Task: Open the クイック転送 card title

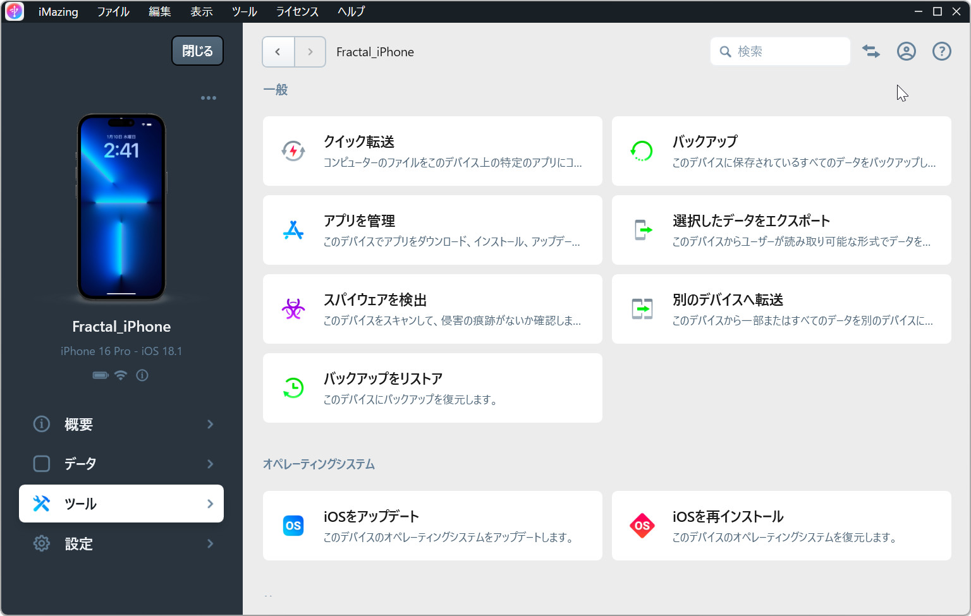Action: pyautogui.click(x=359, y=142)
